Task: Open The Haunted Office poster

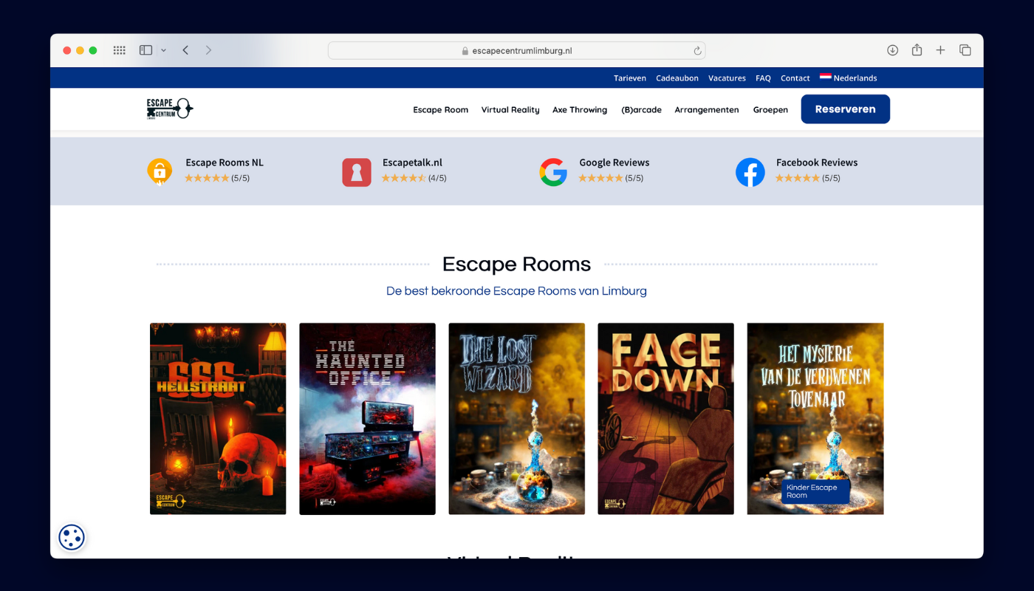Action: [367, 418]
